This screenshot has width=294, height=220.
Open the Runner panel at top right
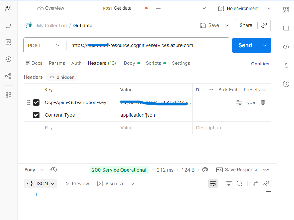point(286,10)
